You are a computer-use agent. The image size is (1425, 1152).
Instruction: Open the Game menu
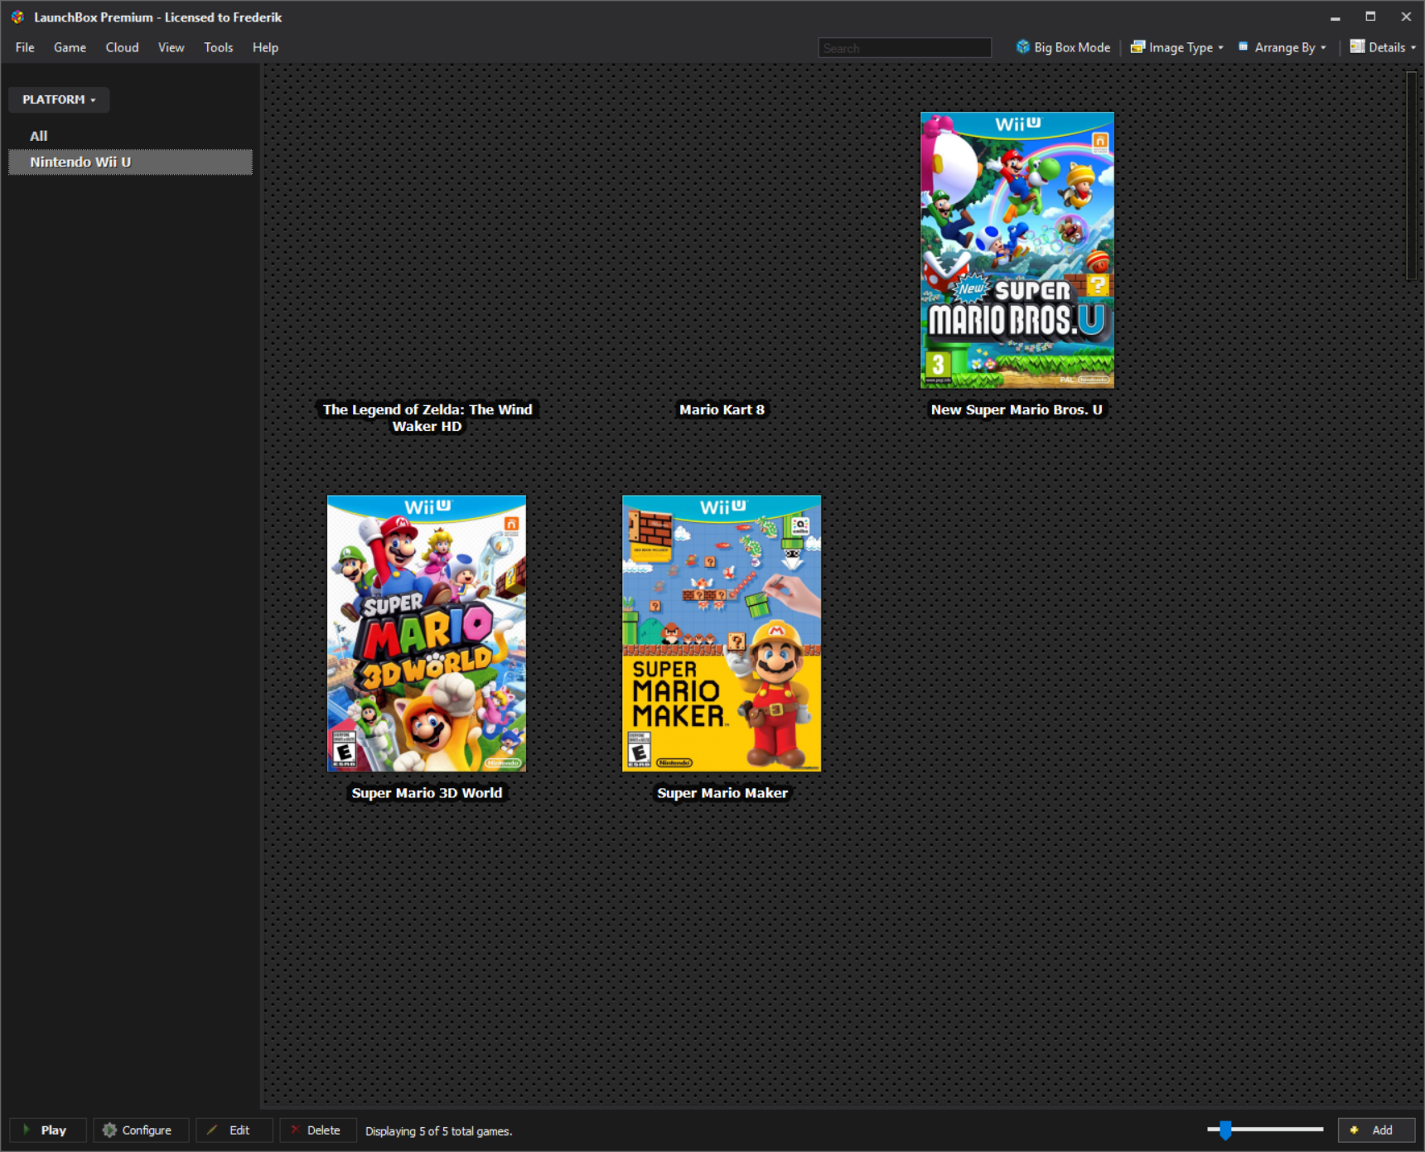[70, 47]
